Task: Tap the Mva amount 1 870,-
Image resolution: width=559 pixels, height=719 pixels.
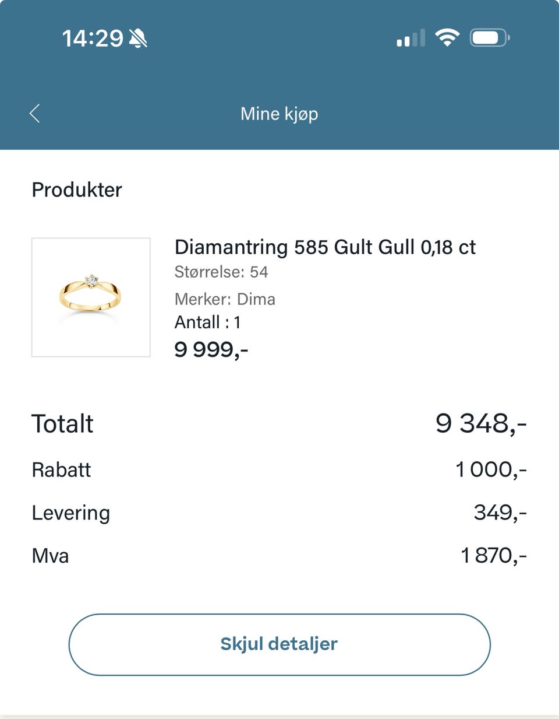Action: coord(493,556)
